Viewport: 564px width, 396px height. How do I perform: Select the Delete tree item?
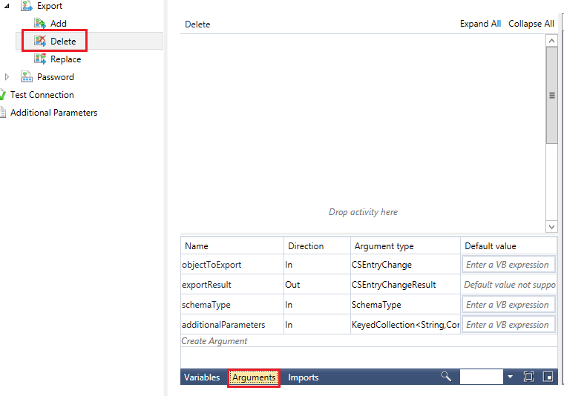pos(63,41)
